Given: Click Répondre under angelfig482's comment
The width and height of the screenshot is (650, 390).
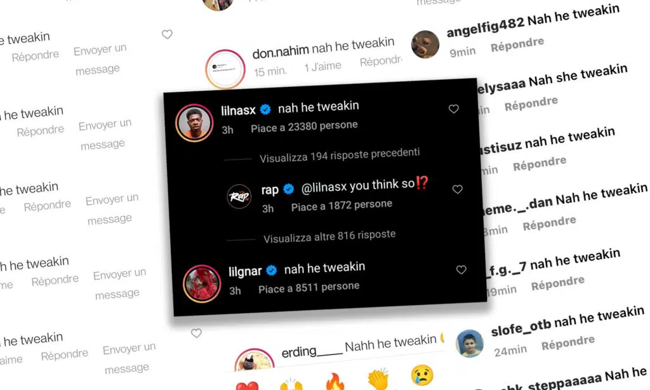Looking at the screenshot, I should (517, 44).
